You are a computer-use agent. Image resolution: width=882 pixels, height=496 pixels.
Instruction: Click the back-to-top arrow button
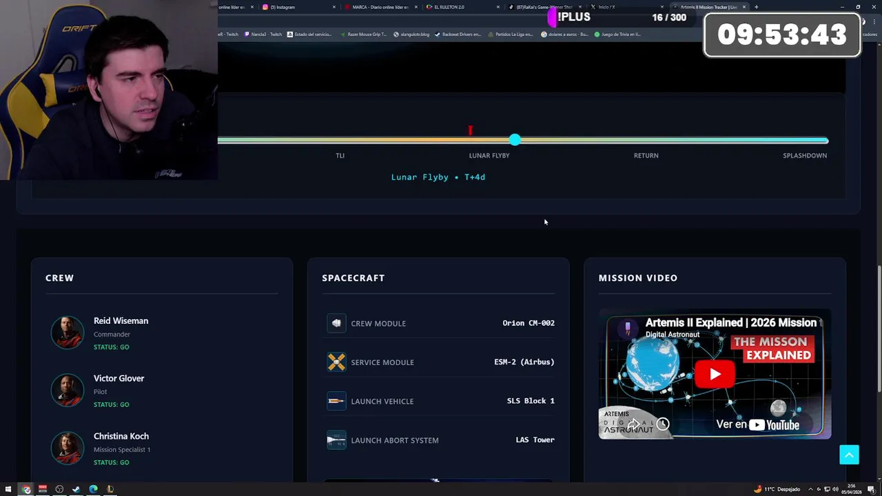coord(849,455)
